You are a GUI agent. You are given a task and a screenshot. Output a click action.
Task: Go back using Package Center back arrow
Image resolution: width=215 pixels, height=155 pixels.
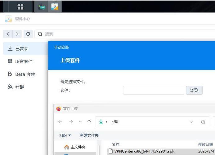coord(8,34)
